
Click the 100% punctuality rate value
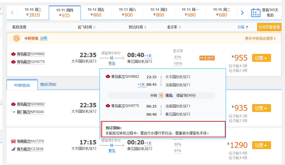178,64
